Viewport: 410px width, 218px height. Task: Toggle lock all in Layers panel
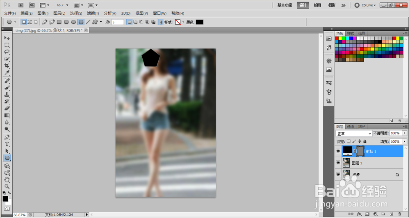click(365, 141)
